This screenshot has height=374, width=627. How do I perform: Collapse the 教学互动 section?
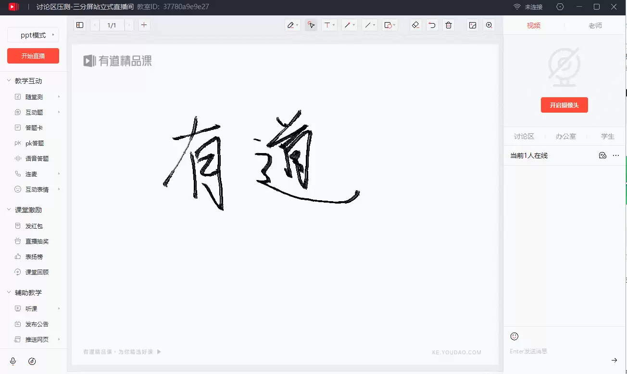tap(9, 81)
